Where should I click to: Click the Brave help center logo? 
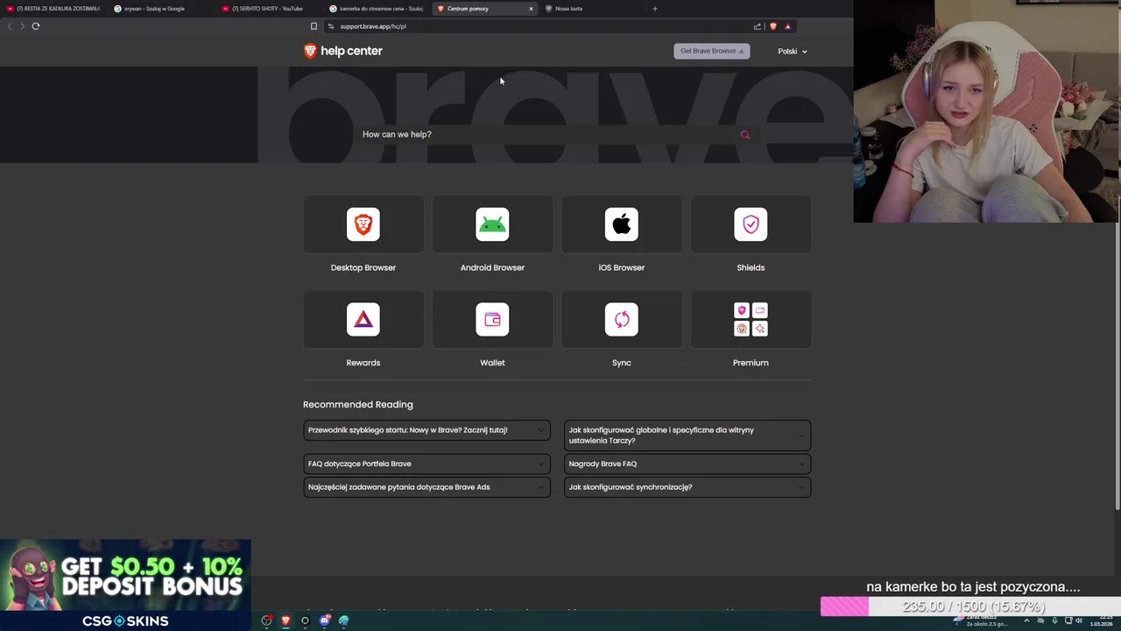pyautogui.click(x=342, y=51)
